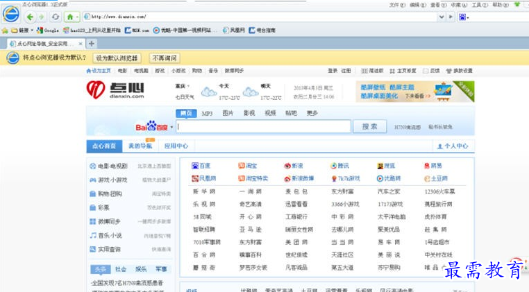The image size is (529, 292).
Task: Open the 文件 menu
Action: [397, 5]
